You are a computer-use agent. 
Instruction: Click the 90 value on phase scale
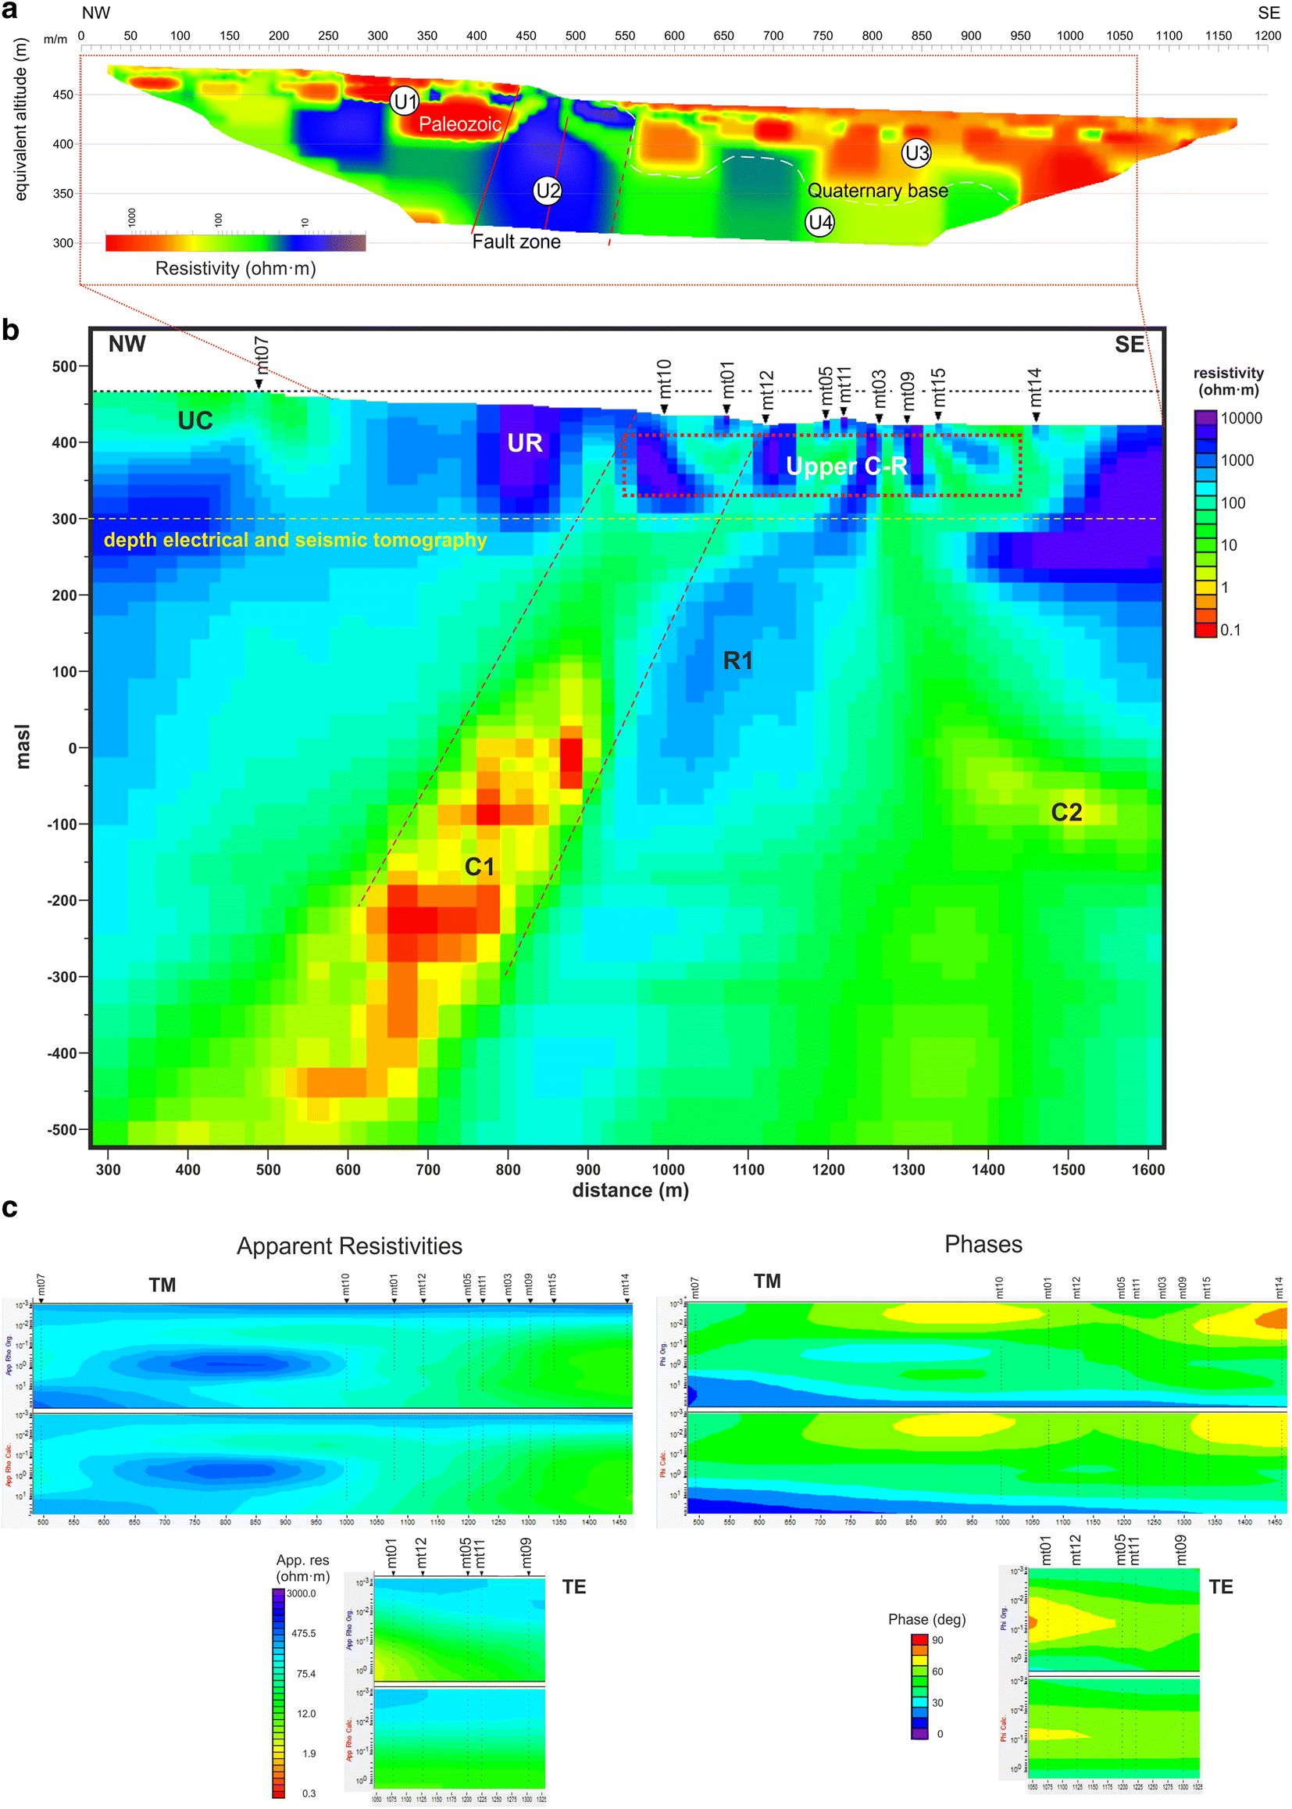point(937,1641)
